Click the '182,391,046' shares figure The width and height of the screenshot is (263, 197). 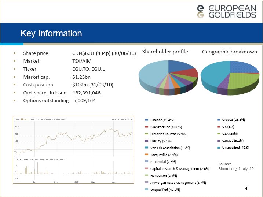click(x=87, y=93)
